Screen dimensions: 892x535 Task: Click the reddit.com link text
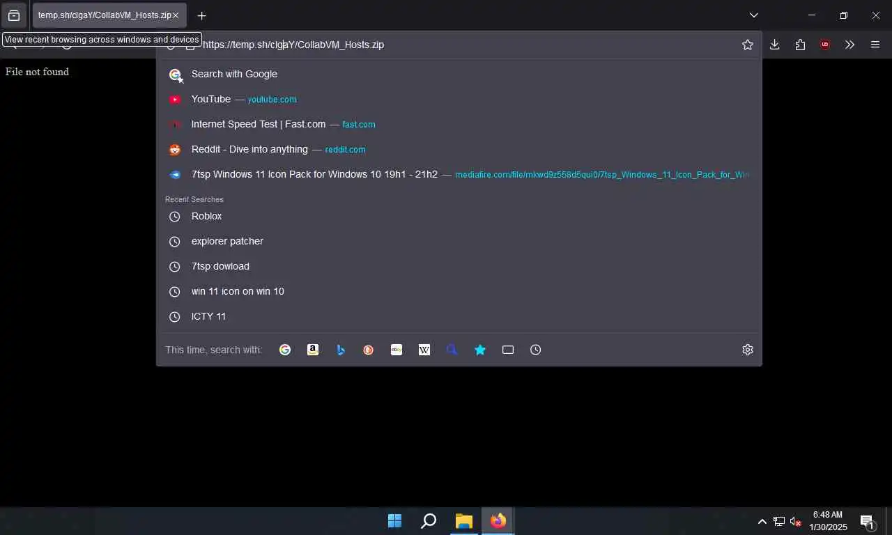(x=345, y=150)
